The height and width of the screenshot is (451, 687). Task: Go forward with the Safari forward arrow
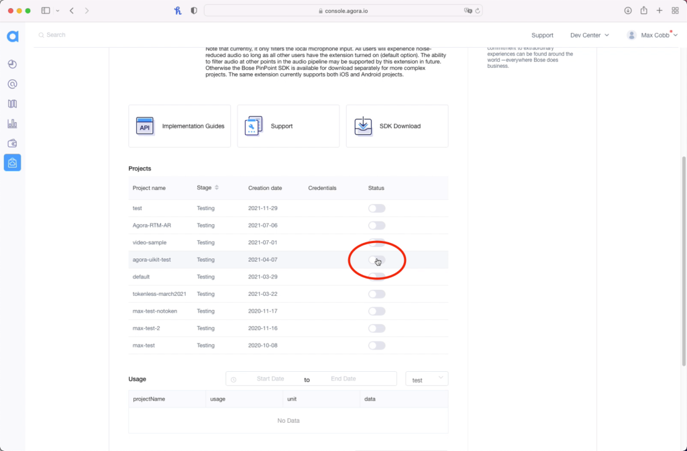(87, 11)
